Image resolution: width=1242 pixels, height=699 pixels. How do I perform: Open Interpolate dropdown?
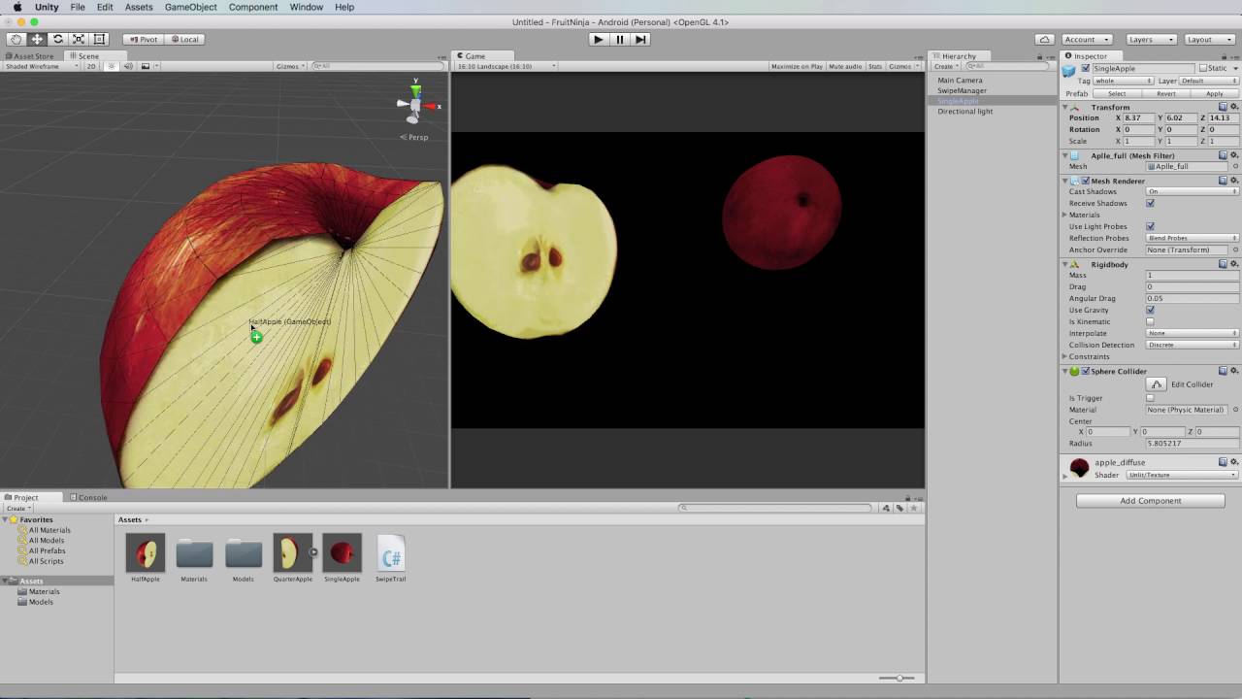(1193, 333)
